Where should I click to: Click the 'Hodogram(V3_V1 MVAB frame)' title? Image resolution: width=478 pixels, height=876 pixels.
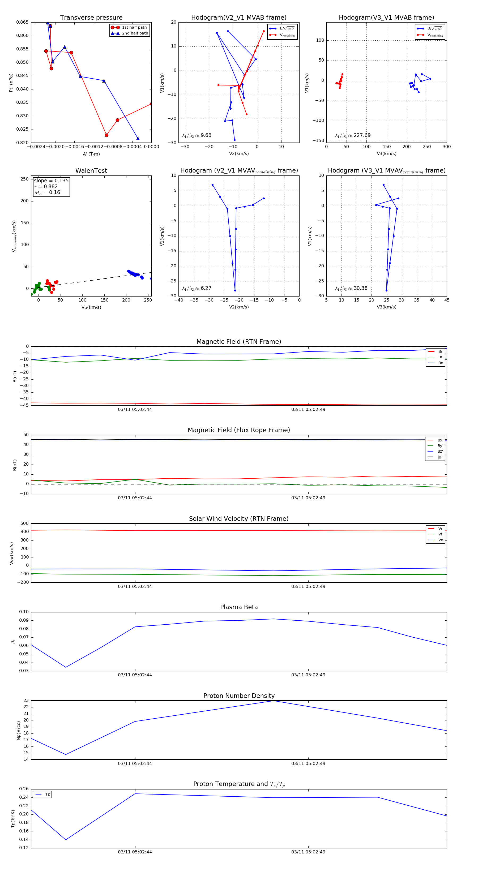[386, 18]
